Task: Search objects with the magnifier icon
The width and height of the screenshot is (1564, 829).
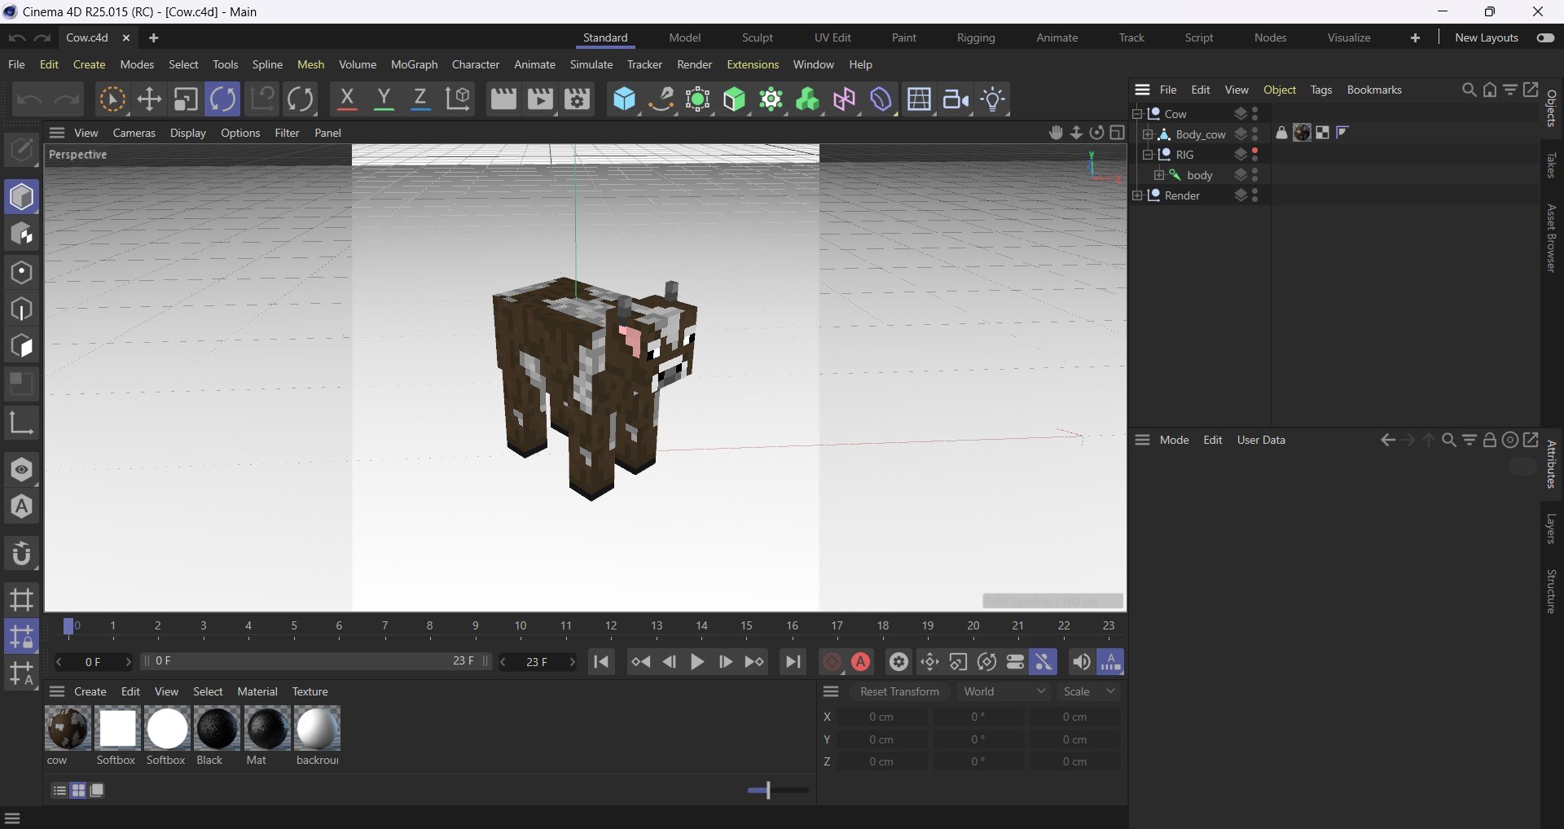Action: pyautogui.click(x=1469, y=90)
